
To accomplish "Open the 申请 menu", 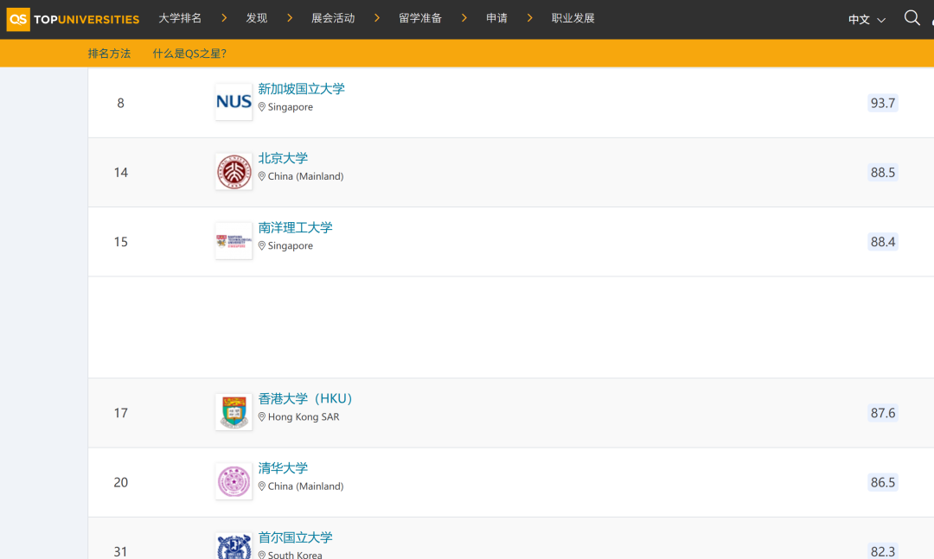I will tap(496, 18).
